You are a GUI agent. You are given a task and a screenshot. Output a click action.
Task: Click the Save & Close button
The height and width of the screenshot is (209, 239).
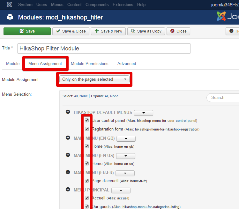pyautogui.click(x=71, y=31)
